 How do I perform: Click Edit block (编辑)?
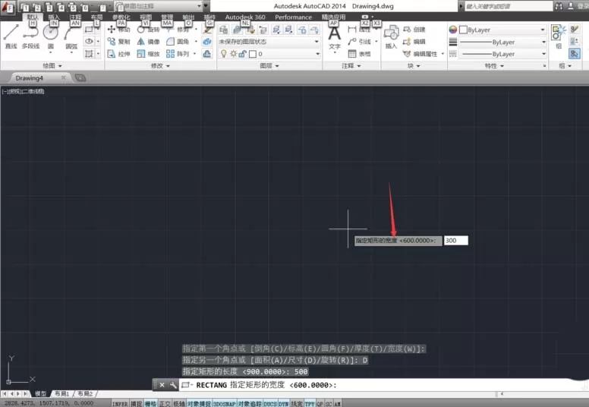pos(414,41)
